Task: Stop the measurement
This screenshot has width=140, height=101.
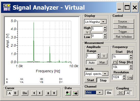Action: point(103,80)
